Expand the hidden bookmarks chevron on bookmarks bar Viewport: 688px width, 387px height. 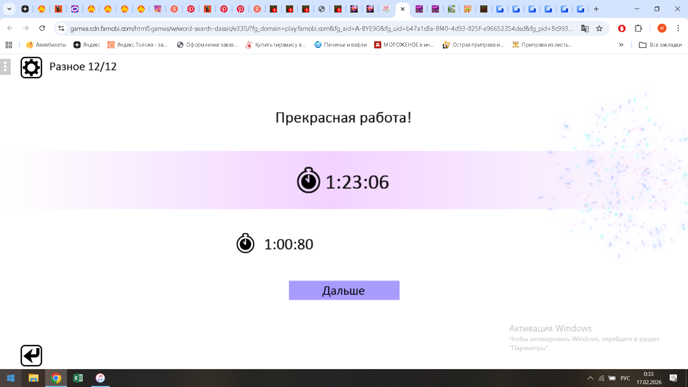[621, 45]
